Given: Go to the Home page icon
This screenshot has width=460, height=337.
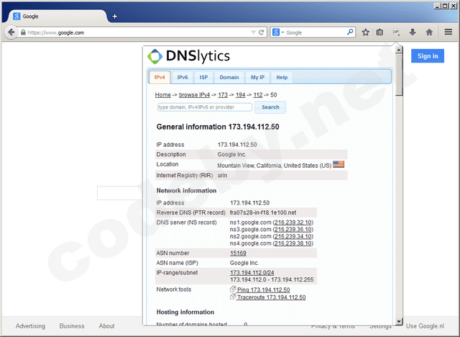Looking at the screenshot, I should click(429, 32).
